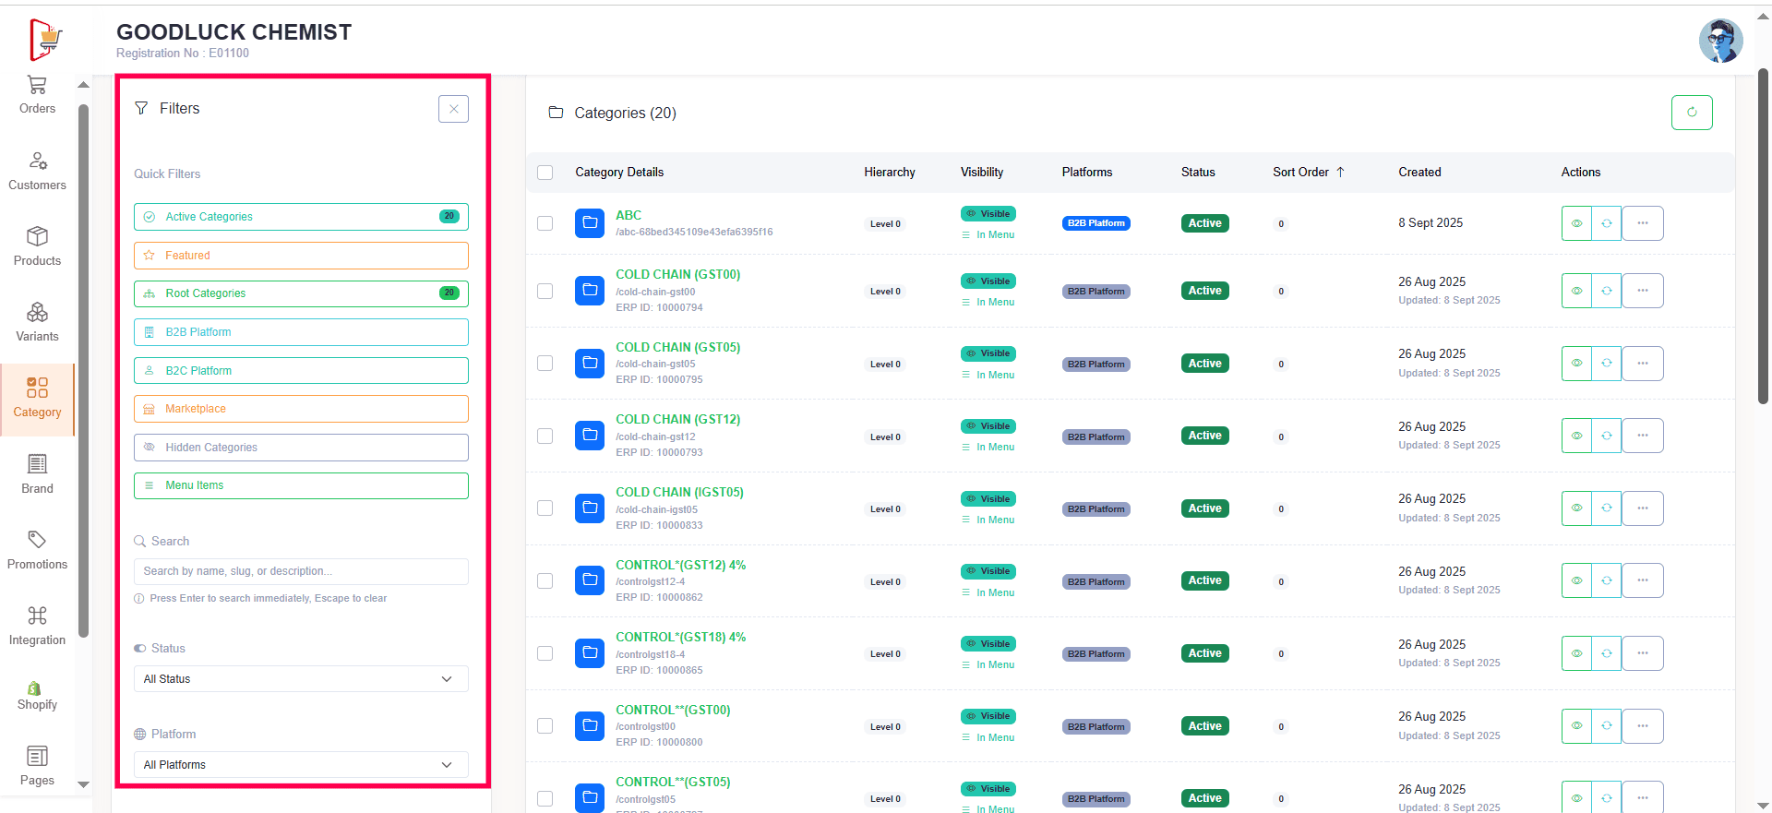Click the search by name input field
Viewport: 1772px width, 813px height.
(301, 571)
